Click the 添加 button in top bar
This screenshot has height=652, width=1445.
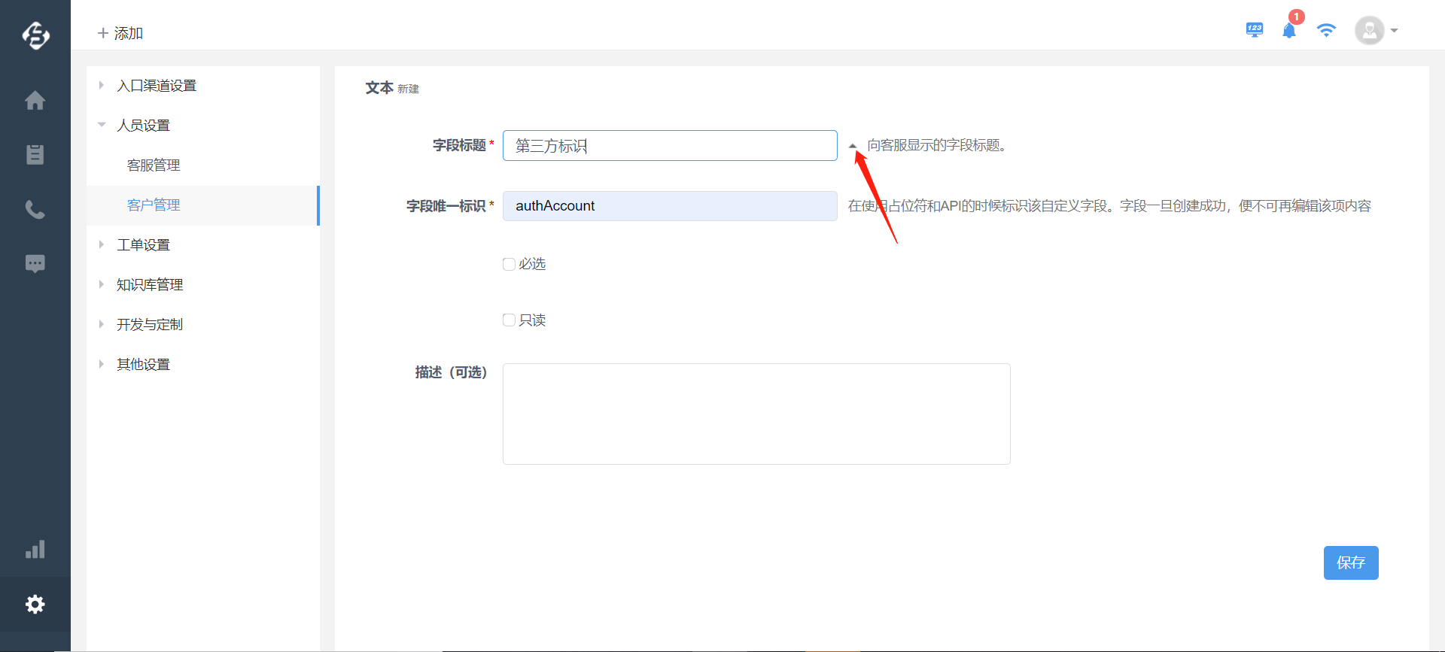[x=120, y=33]
